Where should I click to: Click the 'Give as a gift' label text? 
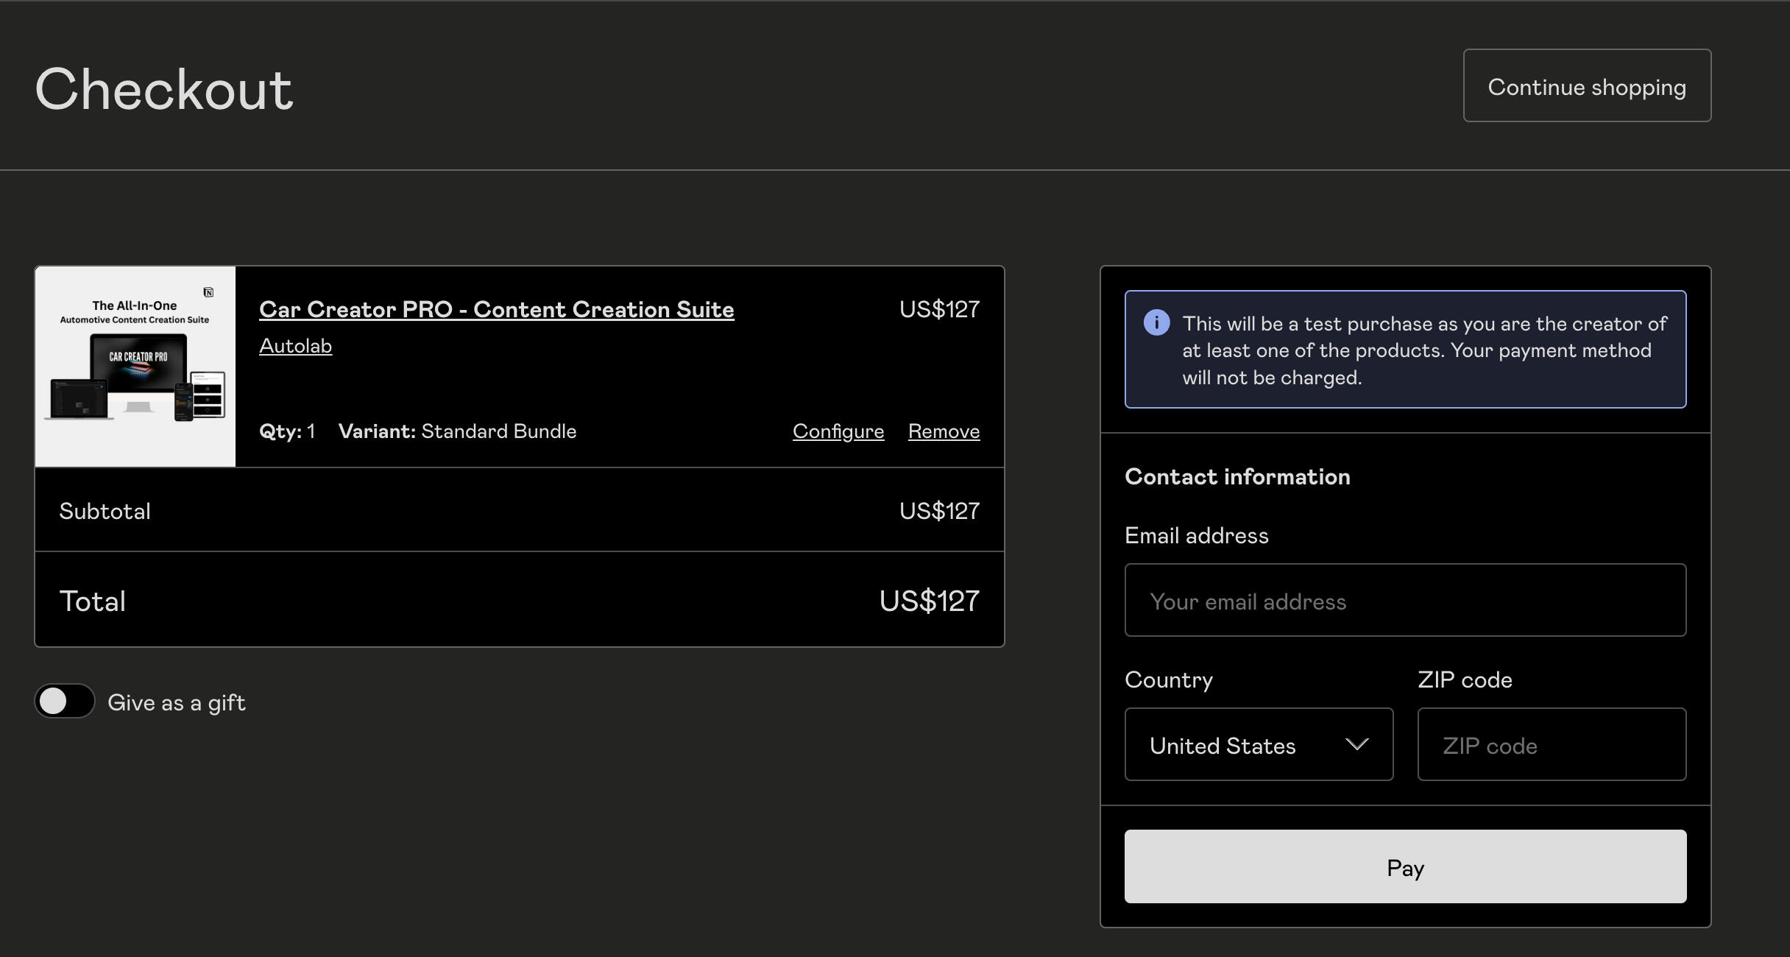click(177, 703)
